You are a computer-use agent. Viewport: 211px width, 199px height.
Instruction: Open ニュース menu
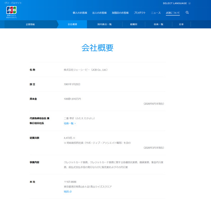(x=156, y=13)
